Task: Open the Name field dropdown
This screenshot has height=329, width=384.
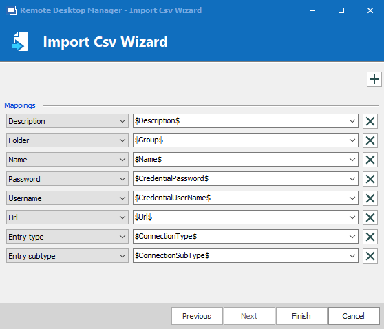Action: 67,160
